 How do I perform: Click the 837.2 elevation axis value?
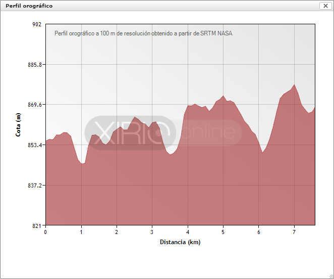click(35, 185)
